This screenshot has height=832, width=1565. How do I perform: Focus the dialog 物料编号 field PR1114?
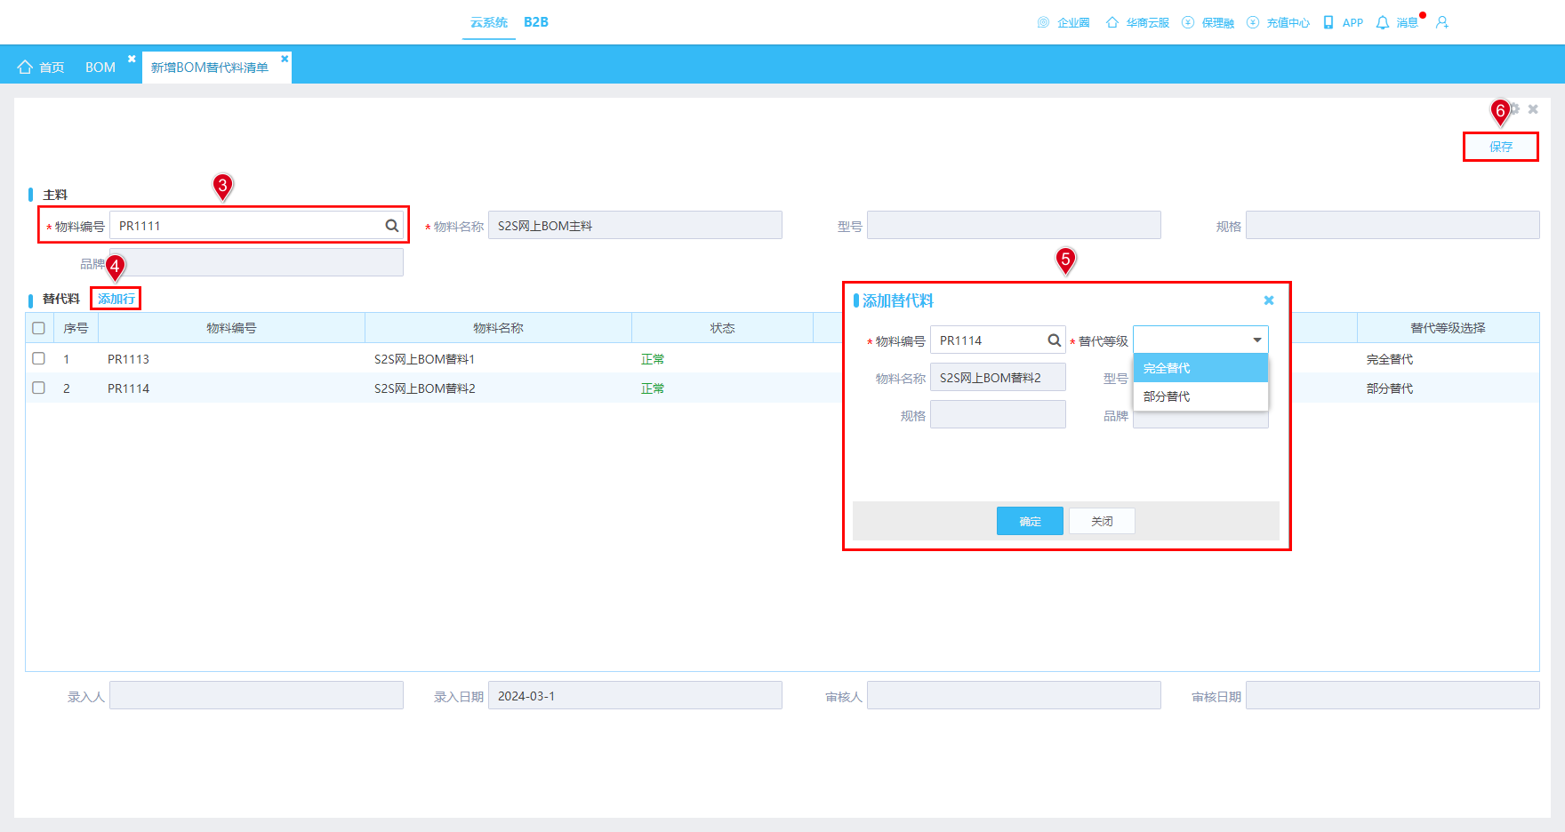(x=998, y=340)
